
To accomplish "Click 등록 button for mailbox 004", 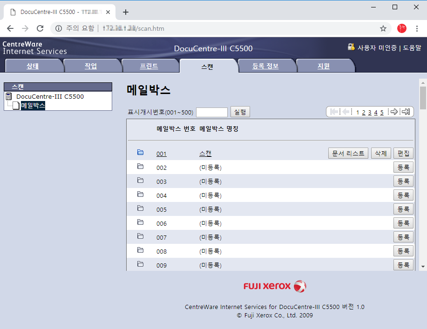I will [403, 195].
